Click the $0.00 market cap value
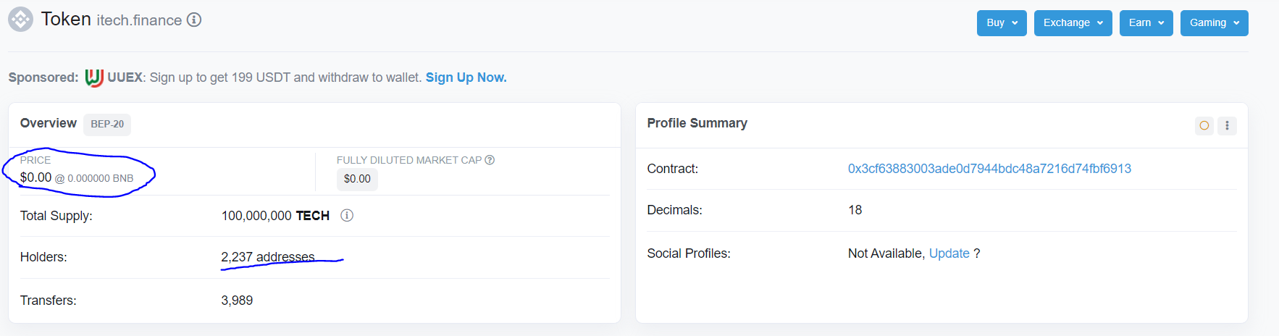 [357, 179]
